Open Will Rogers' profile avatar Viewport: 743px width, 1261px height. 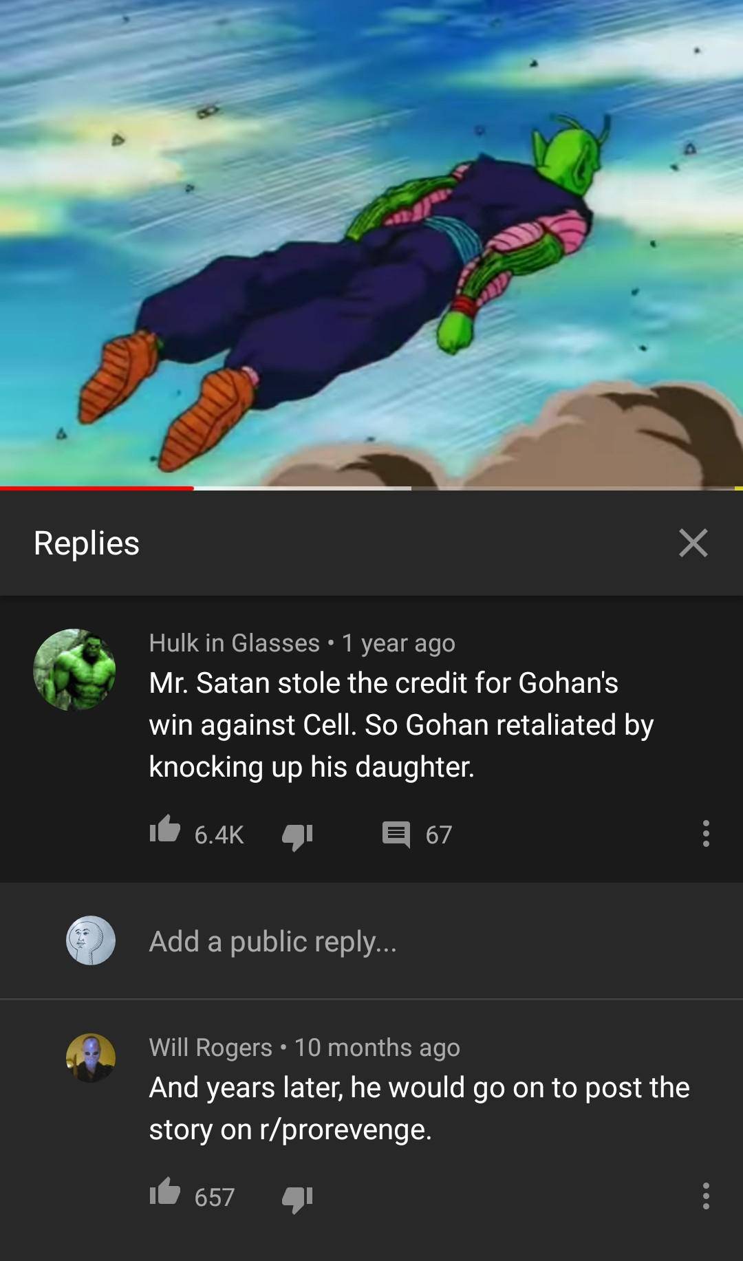pos(91,1057)
